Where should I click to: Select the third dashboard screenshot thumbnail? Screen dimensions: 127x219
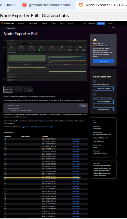(29, 89)
